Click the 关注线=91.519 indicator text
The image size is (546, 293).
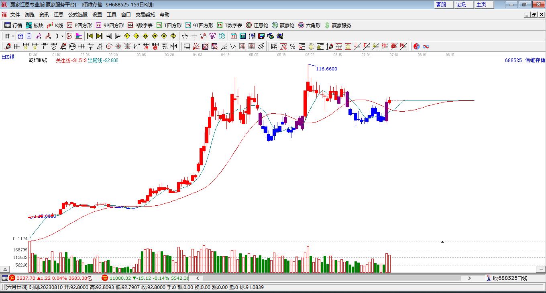coord(71,60)
